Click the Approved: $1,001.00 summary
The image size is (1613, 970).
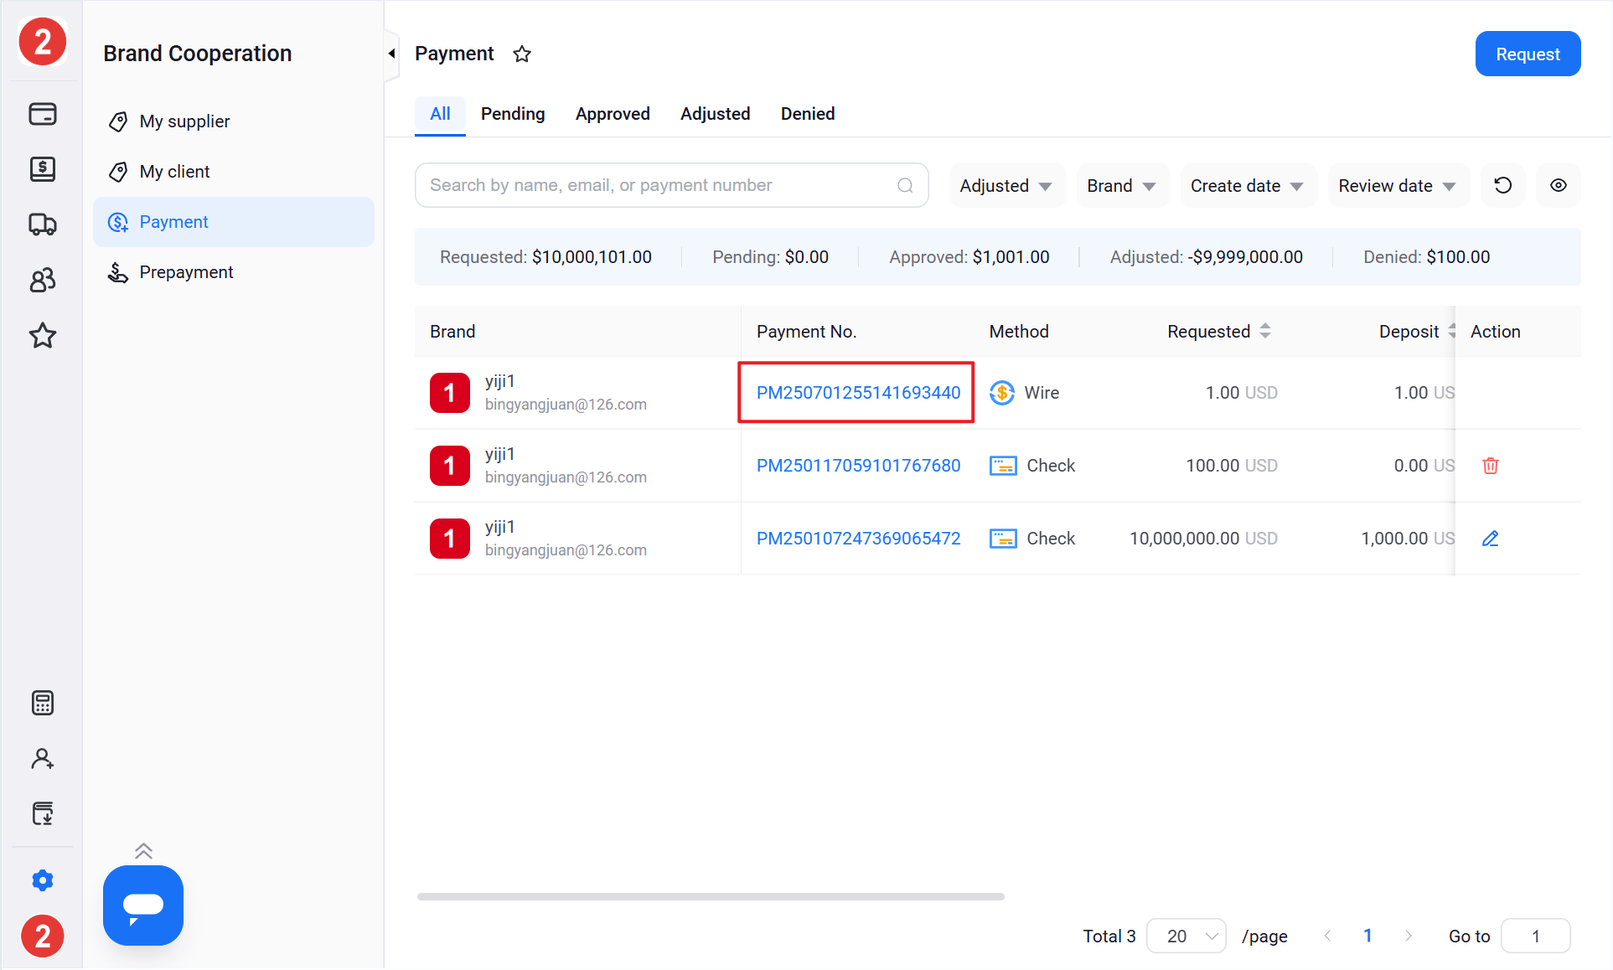coord(969,257)
